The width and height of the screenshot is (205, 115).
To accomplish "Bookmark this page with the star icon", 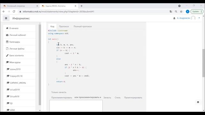I will pos(181,11).
